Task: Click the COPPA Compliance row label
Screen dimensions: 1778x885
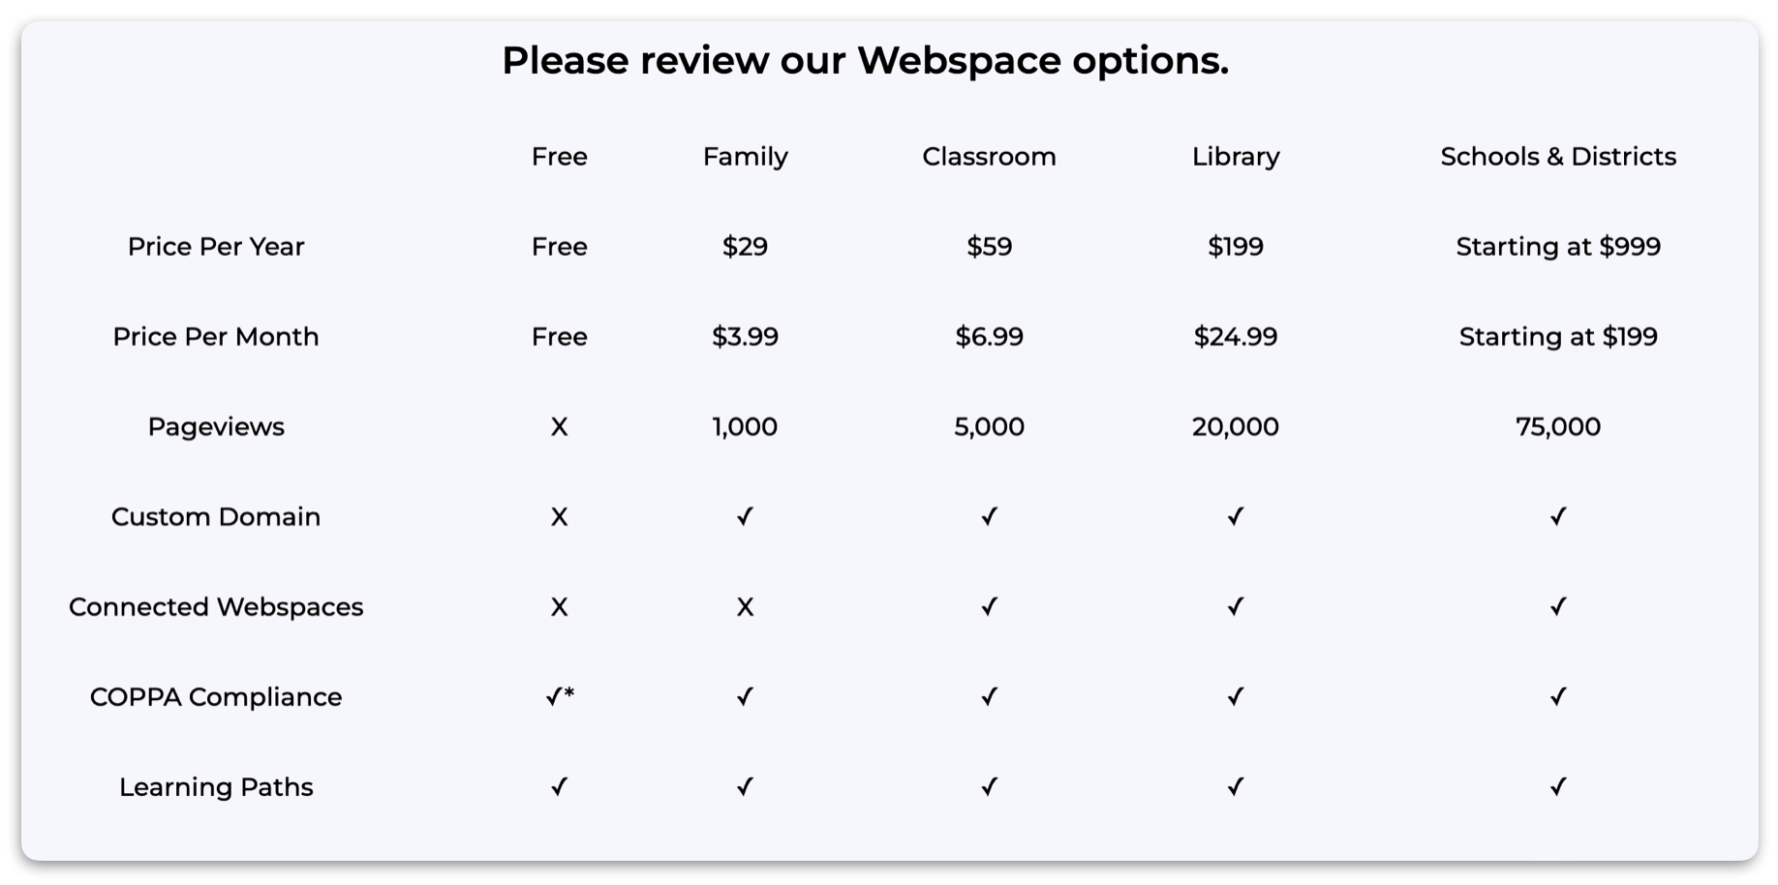Action: pos(216,697)
